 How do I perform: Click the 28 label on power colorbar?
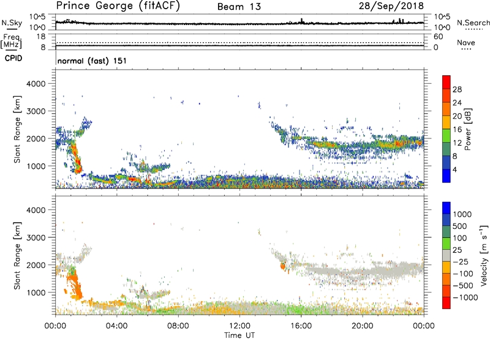click(457, 89)
